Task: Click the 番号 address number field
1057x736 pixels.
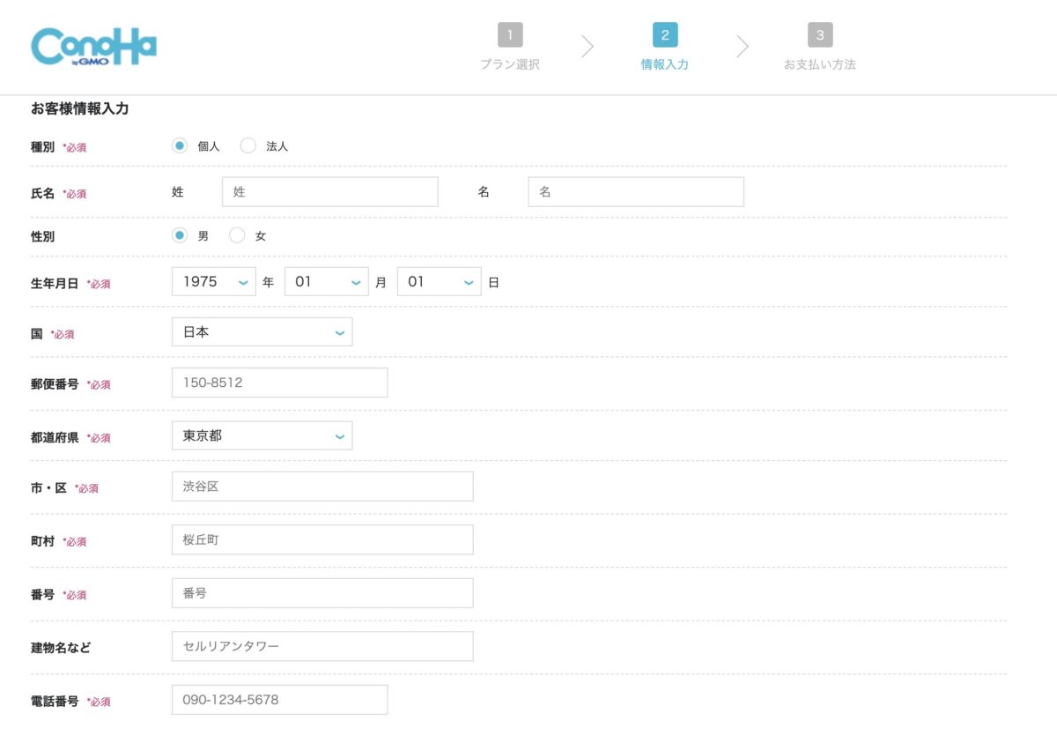Action: coord(322,593)
